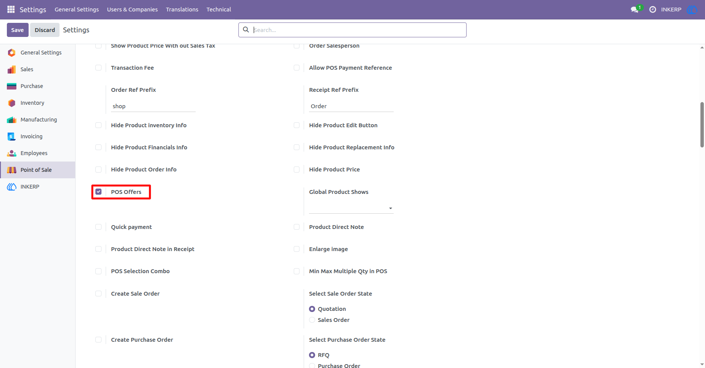
Task: Open Global Product Shows dropdown
Action: (351, 208)
